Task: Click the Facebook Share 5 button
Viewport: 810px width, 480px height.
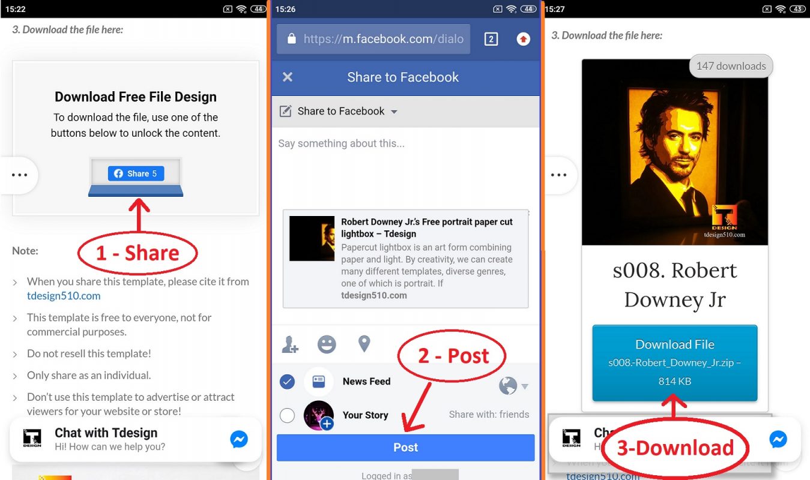Action: [x=136, y=173]
